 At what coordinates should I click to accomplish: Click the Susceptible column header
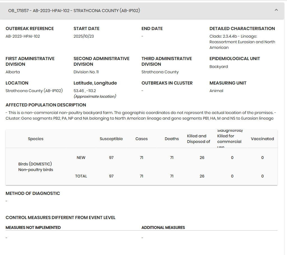coord(111,139)
